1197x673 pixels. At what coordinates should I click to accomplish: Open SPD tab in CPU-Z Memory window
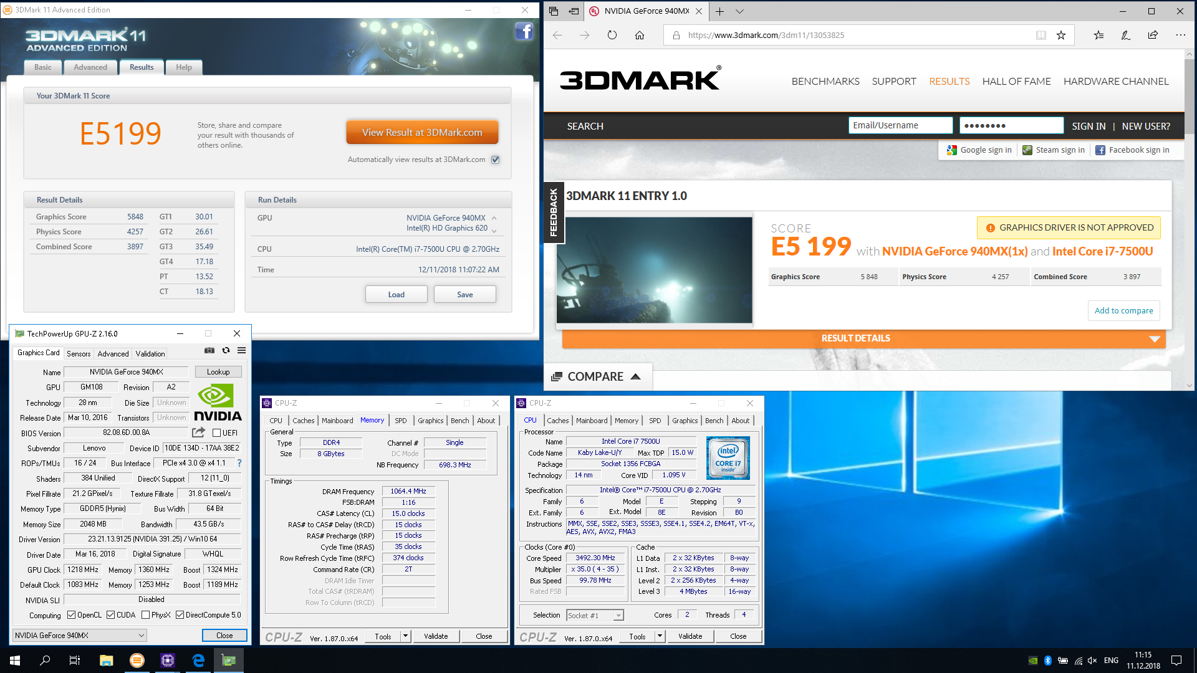[401, 421]
